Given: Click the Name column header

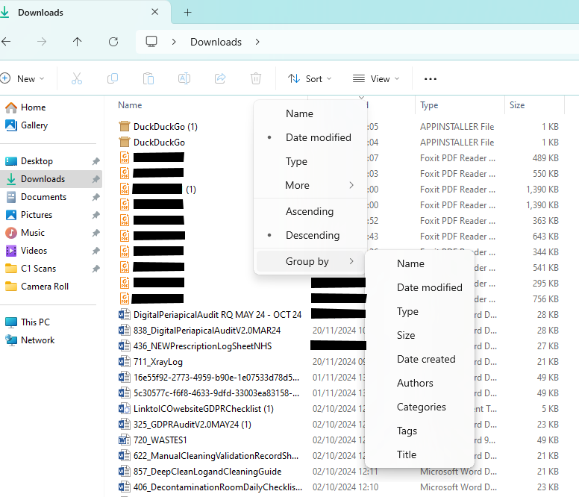Looking at the screenshot, I should (x=130, y=105).
